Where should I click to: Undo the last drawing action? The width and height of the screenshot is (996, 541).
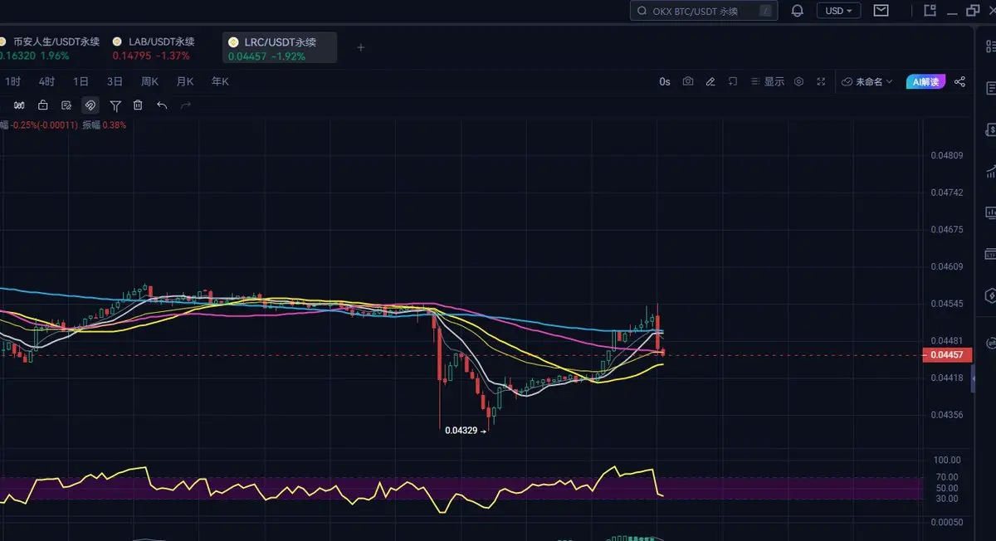tap(162, 105)
